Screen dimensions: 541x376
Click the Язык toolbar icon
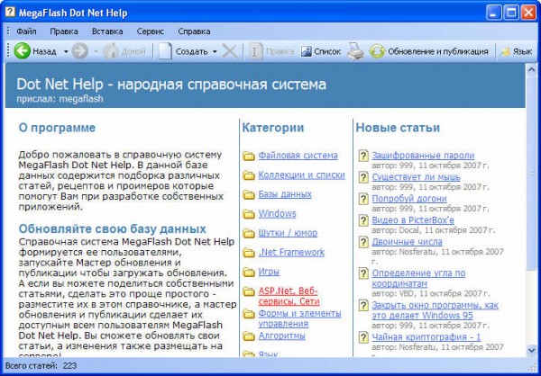(506, 51)
